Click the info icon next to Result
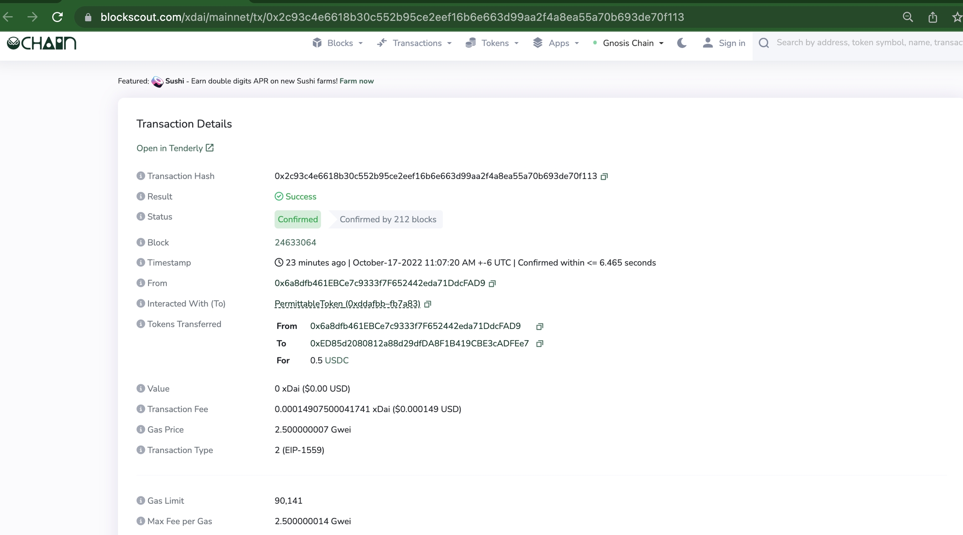The width and height of the screenshot is (963, 535). click(140, 196)
